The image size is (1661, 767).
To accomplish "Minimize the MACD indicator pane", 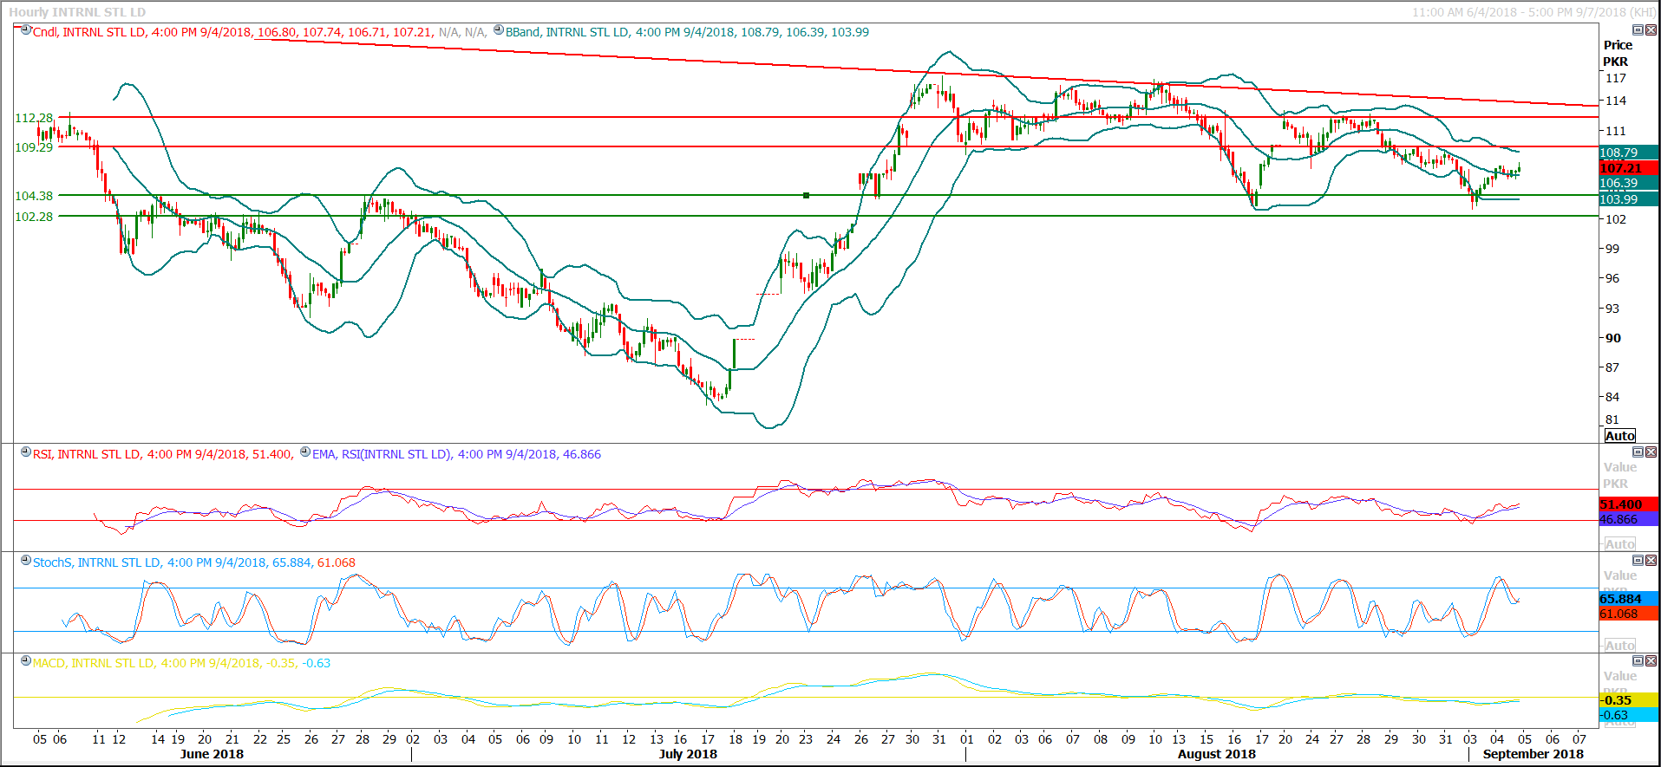I will tap(1638, 661).
